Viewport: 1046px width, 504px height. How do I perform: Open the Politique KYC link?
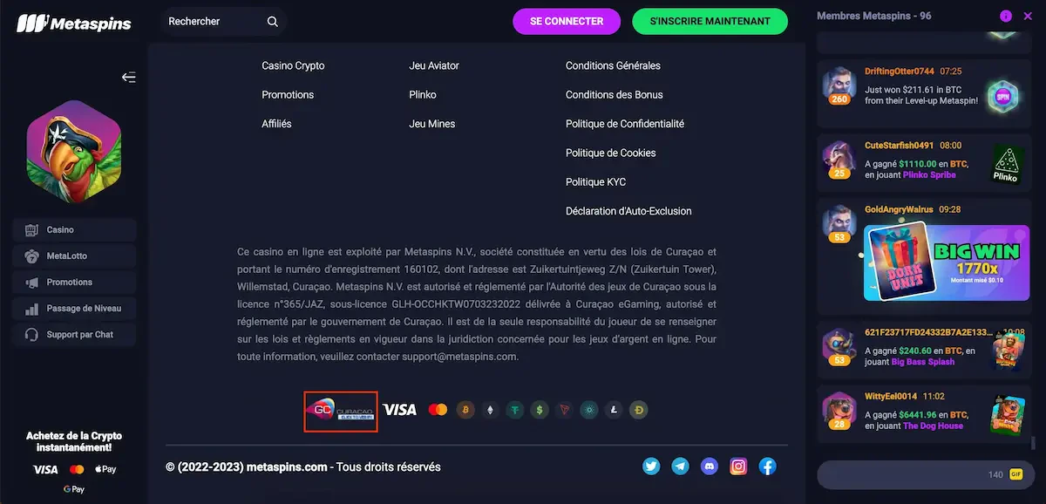pos(595,182)
